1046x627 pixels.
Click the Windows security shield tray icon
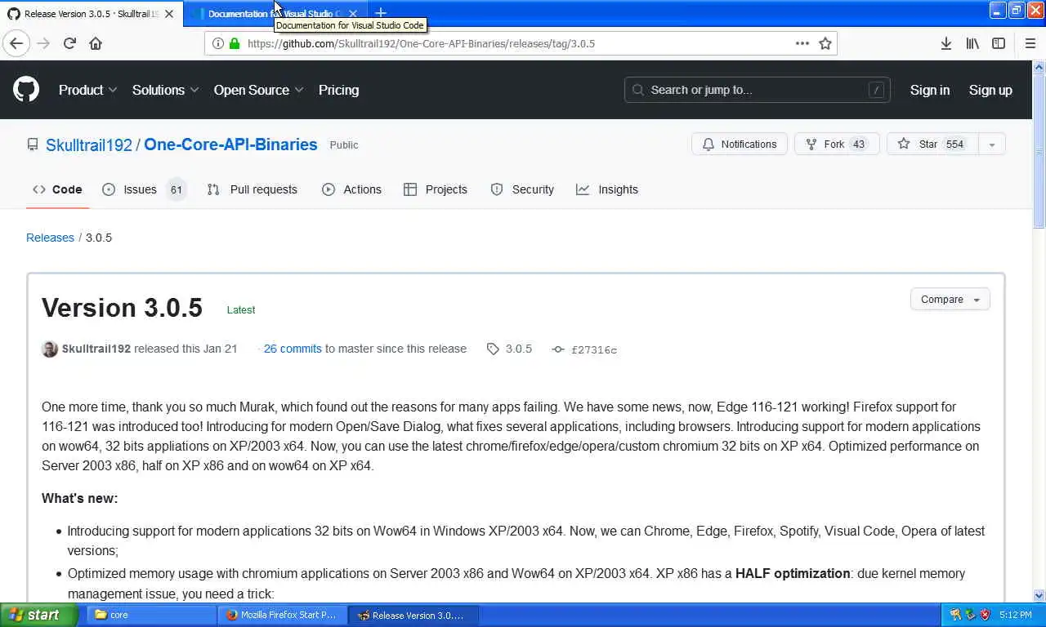(985, 615)
